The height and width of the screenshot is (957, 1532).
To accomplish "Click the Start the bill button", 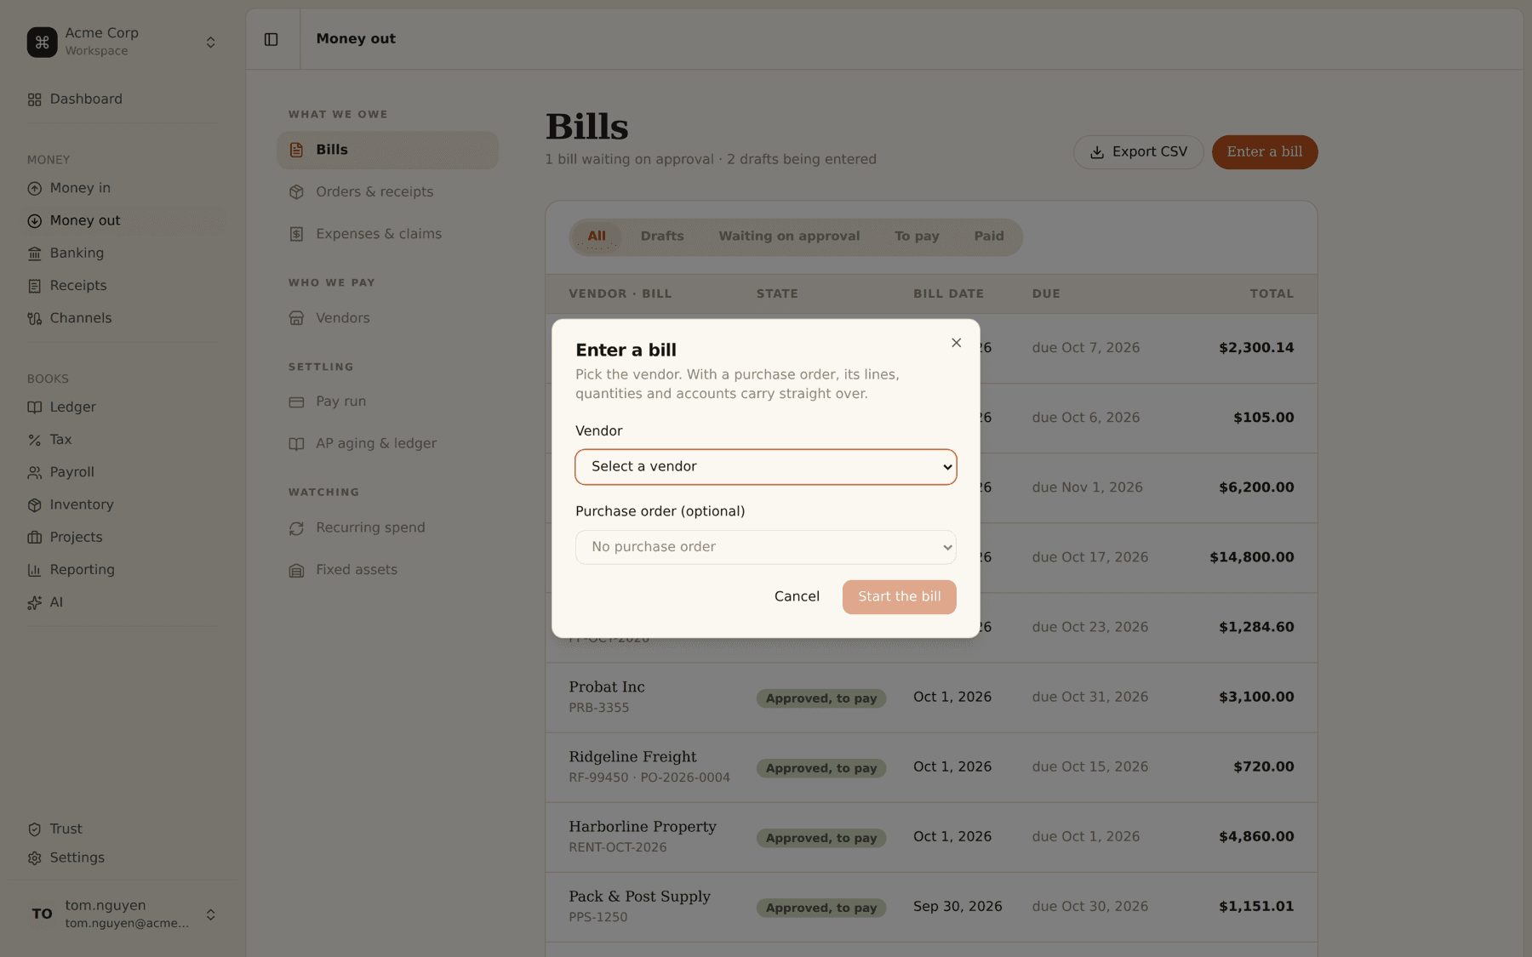I will point(899,597).
